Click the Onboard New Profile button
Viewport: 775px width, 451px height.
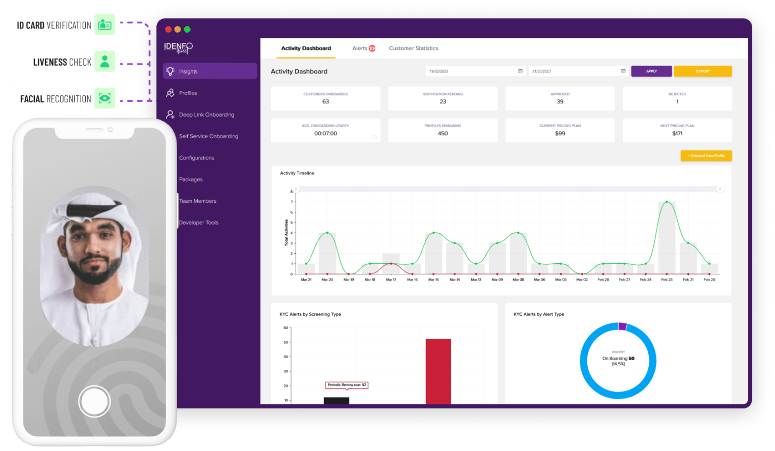(x=706, y=156)
